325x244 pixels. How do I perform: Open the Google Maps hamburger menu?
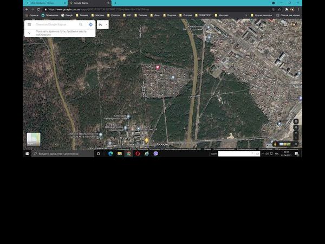point(29,24)
